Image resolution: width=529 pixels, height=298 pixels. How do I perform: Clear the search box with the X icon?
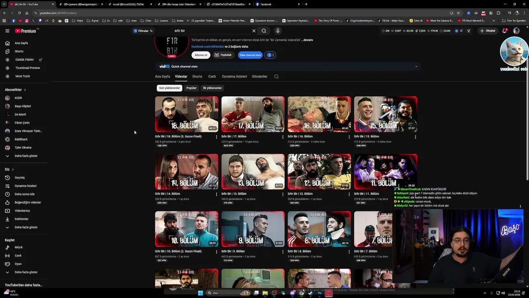(x=254, y=31)
